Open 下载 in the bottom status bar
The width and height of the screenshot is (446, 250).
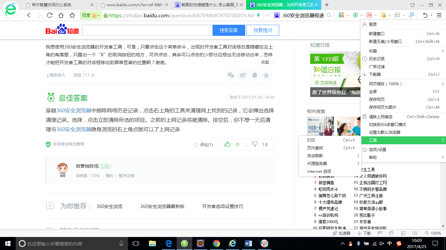(x=364, y=233)
